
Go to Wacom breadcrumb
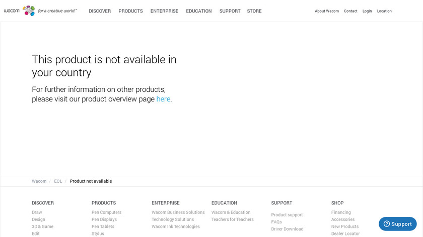click(x=39, y=181)
